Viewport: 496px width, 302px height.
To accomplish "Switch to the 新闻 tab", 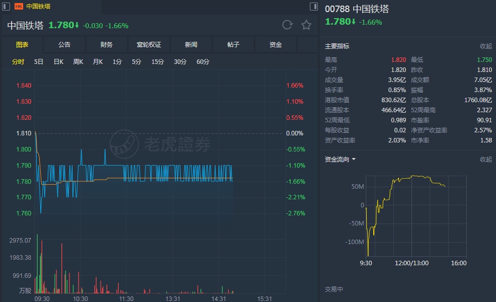I will pos(191,45).
